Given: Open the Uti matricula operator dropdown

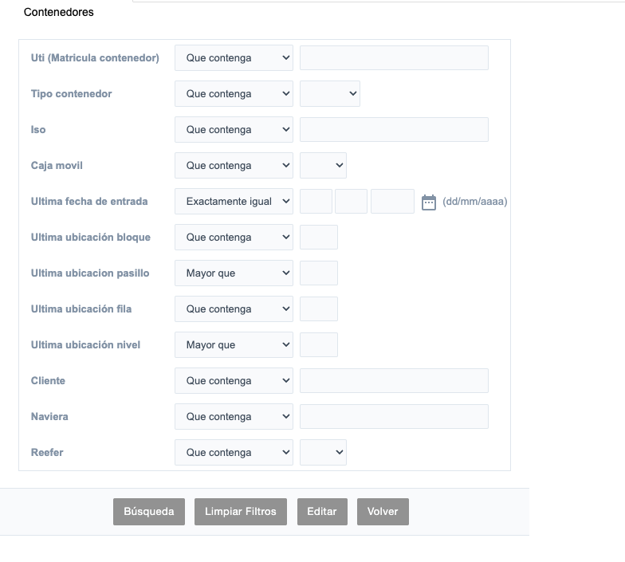Looking at the screenshot, I should [234, 58].
